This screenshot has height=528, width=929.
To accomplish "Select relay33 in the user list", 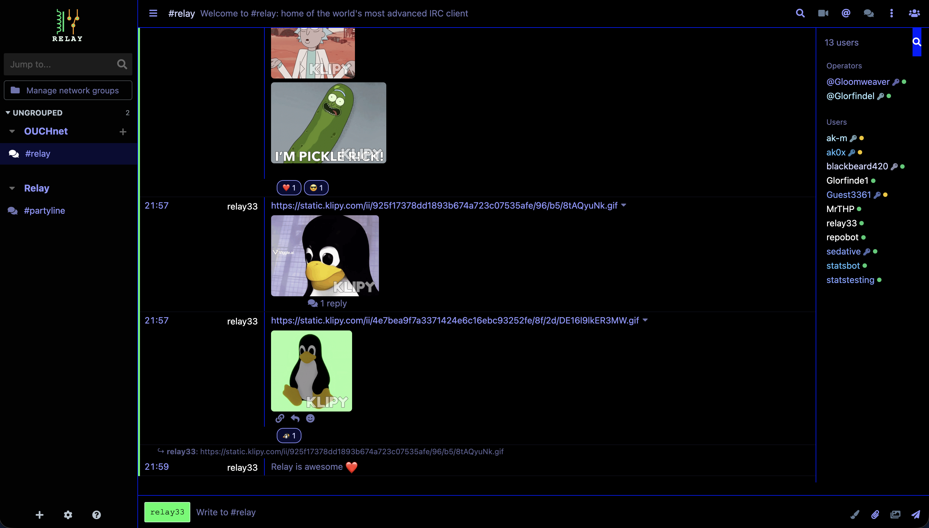I will (841, 223).
